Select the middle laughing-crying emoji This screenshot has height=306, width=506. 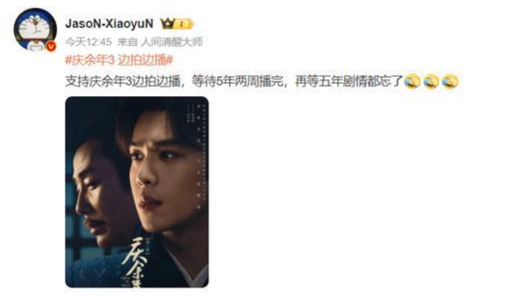pyautogui.click(x=432, y=81)
